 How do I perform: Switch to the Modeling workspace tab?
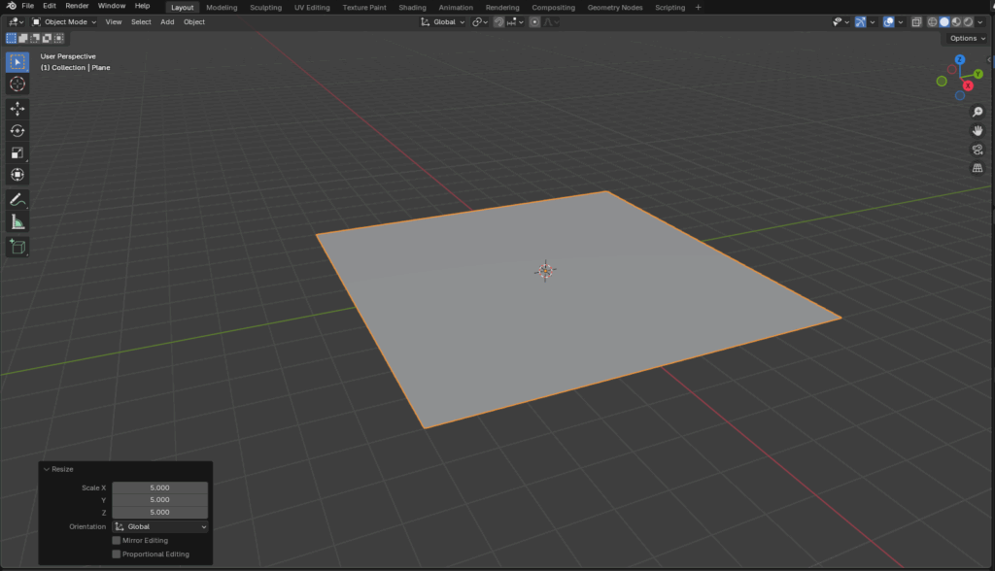[222, 8]
